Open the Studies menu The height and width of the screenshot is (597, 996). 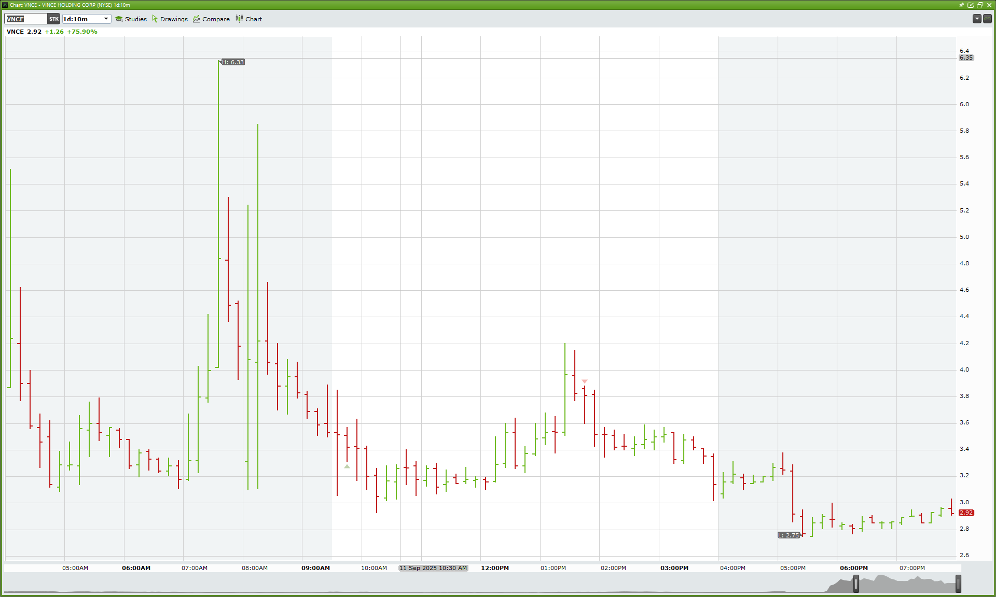tap(131, 19)
